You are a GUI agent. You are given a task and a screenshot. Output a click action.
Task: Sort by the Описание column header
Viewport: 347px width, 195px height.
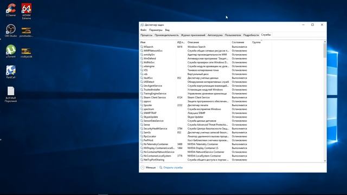208,42
